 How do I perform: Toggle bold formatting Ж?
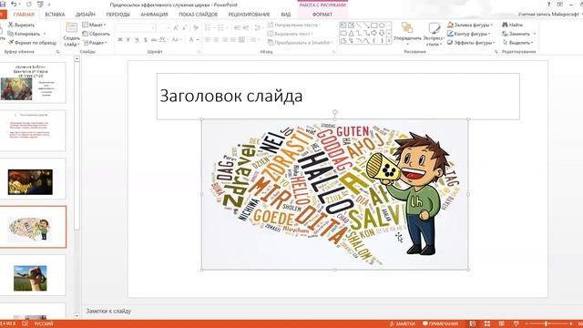pos(120,39)
